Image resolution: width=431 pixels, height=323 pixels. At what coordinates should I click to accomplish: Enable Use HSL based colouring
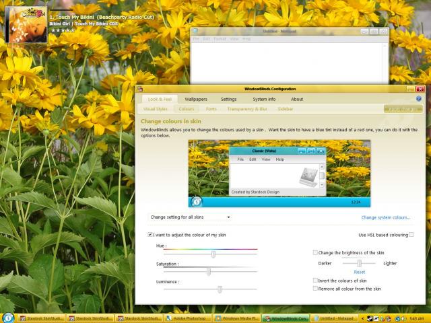(x=411, y=235)
